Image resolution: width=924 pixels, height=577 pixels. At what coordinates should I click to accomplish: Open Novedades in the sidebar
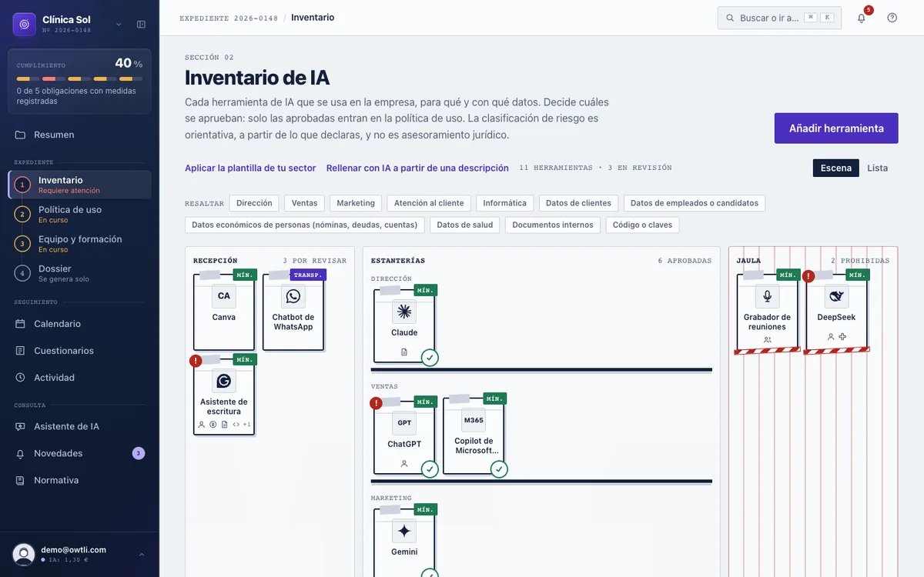pyautogui.click(x=79, y=453)
